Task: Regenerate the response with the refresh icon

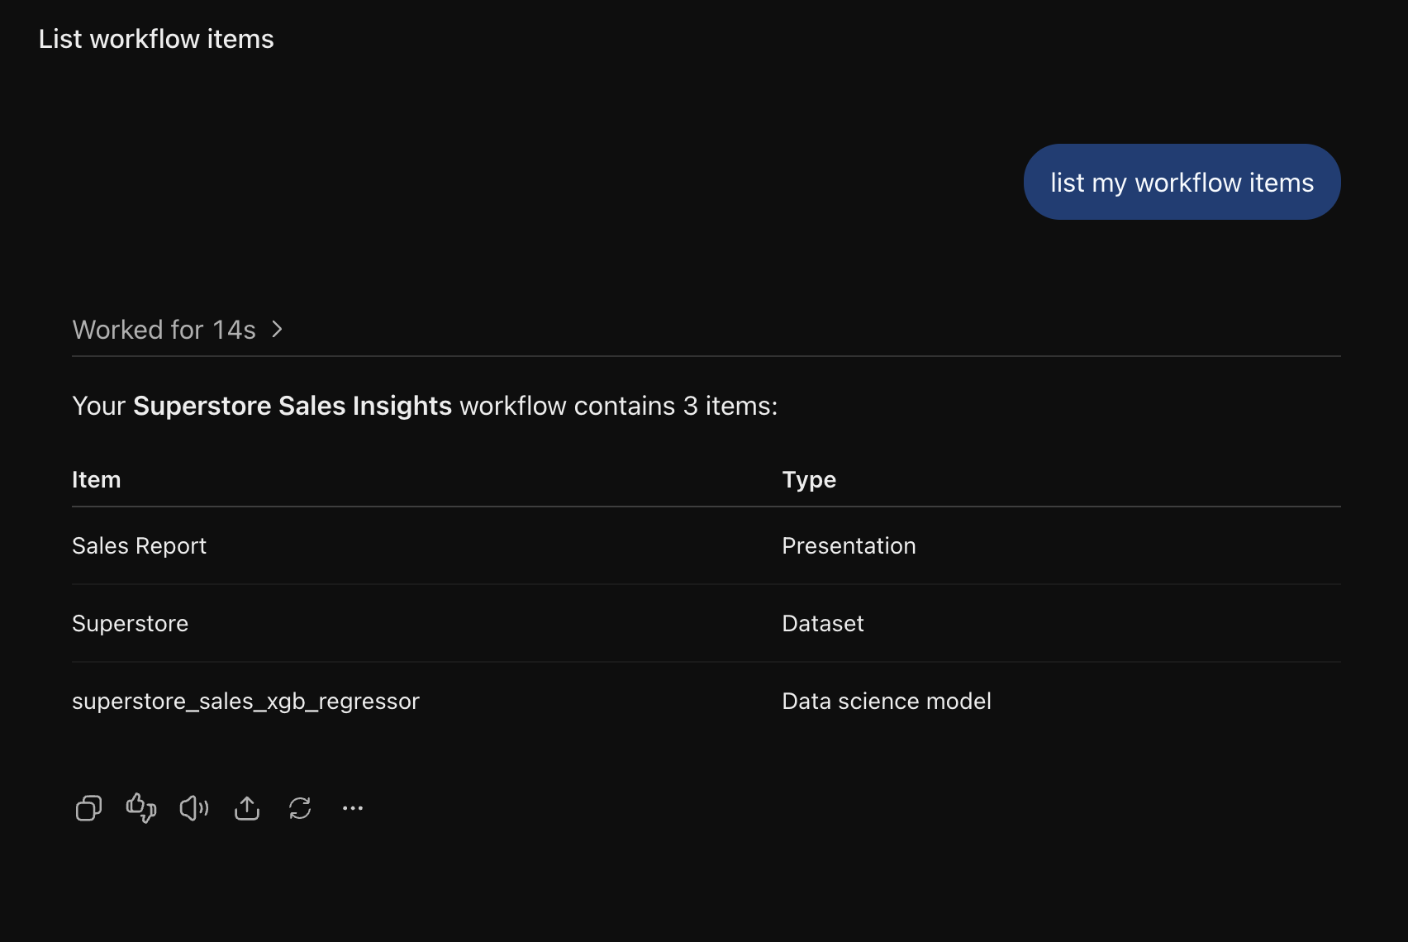Action: tap(300, 808)
